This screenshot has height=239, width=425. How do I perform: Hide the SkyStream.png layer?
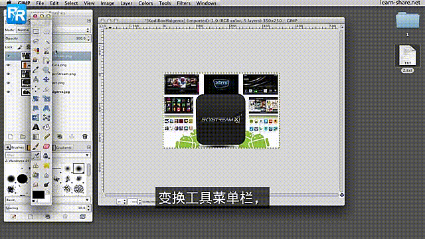point(8,74)
